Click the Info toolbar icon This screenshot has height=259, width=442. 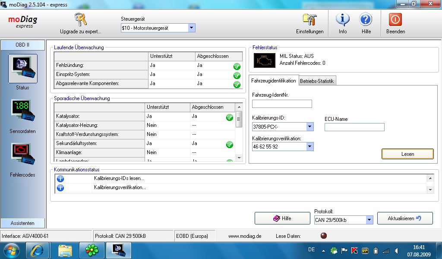pos(342,20)
